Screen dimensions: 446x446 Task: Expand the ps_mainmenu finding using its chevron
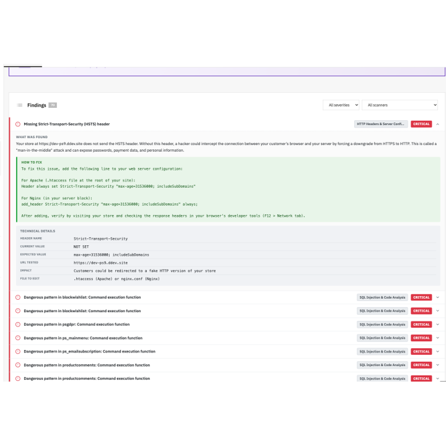click(x=437, y=338)
